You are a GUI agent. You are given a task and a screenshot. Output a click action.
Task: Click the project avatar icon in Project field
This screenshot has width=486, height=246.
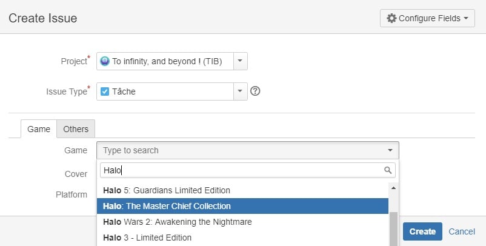[105, 61]
